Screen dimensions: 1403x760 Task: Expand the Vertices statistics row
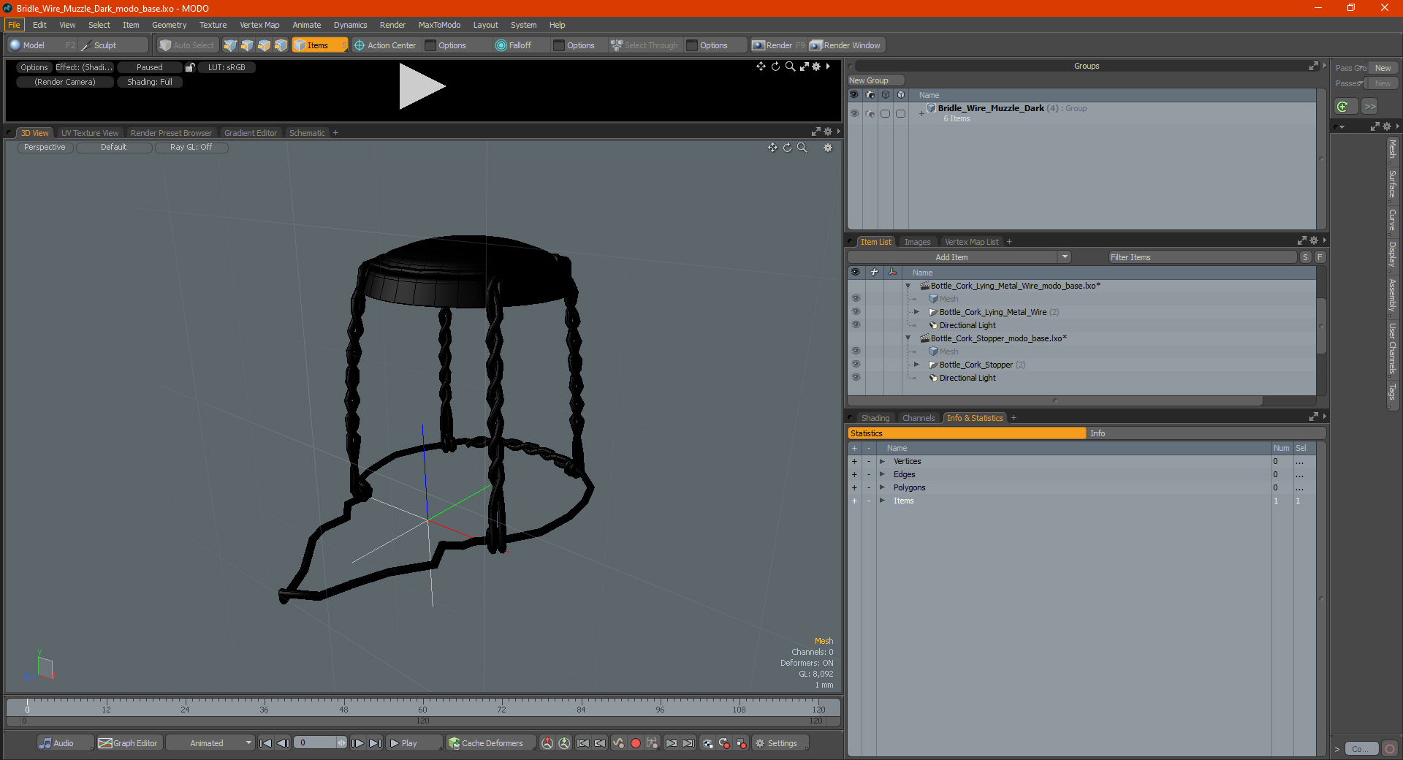click(883, 462)
